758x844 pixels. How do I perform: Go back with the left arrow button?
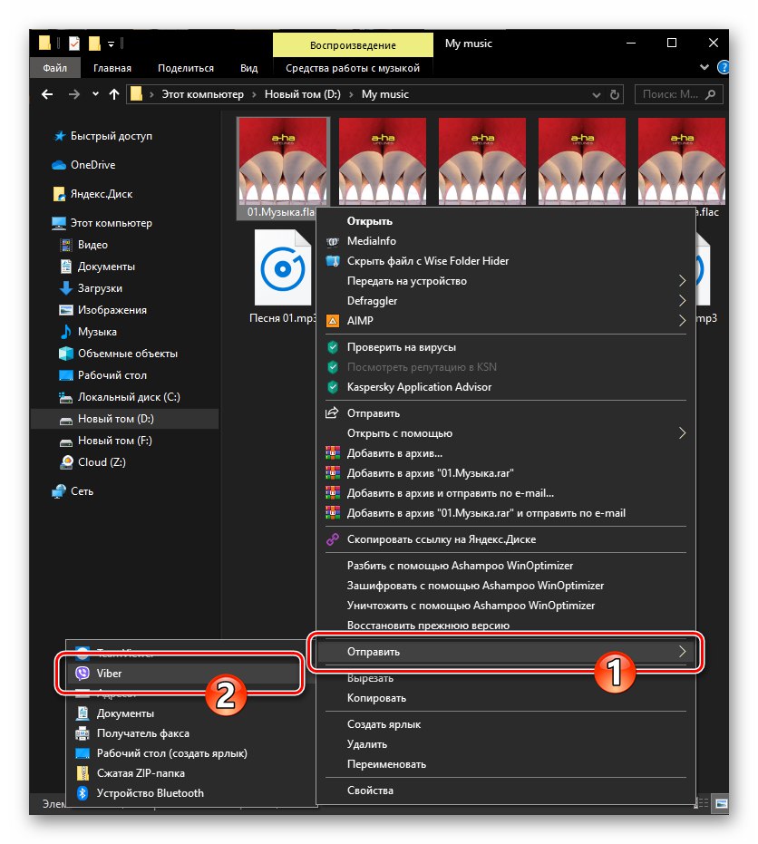[x=47, y=94]
